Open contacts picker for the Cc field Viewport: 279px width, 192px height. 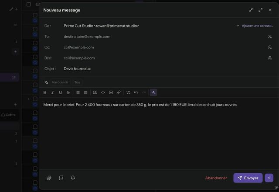270,47
